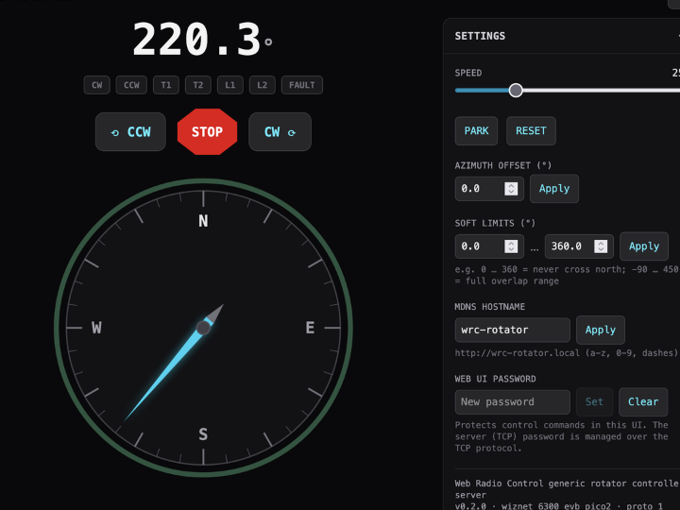This screenshot has height=510, width=680.
Task: Click the W marker on the compass
Action: (96, 328)
